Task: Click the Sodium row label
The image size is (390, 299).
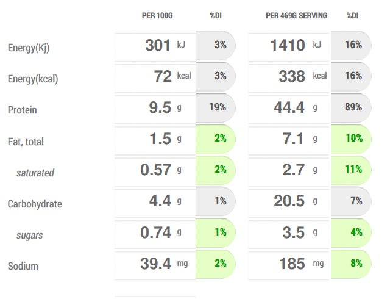Action: click(x=23, y=267)
